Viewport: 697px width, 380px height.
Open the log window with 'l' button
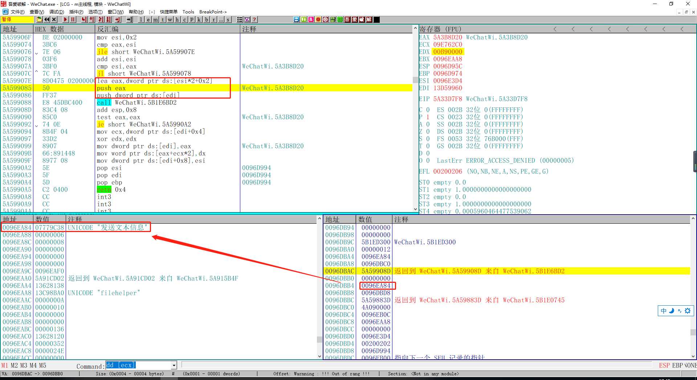pos(141,20)
